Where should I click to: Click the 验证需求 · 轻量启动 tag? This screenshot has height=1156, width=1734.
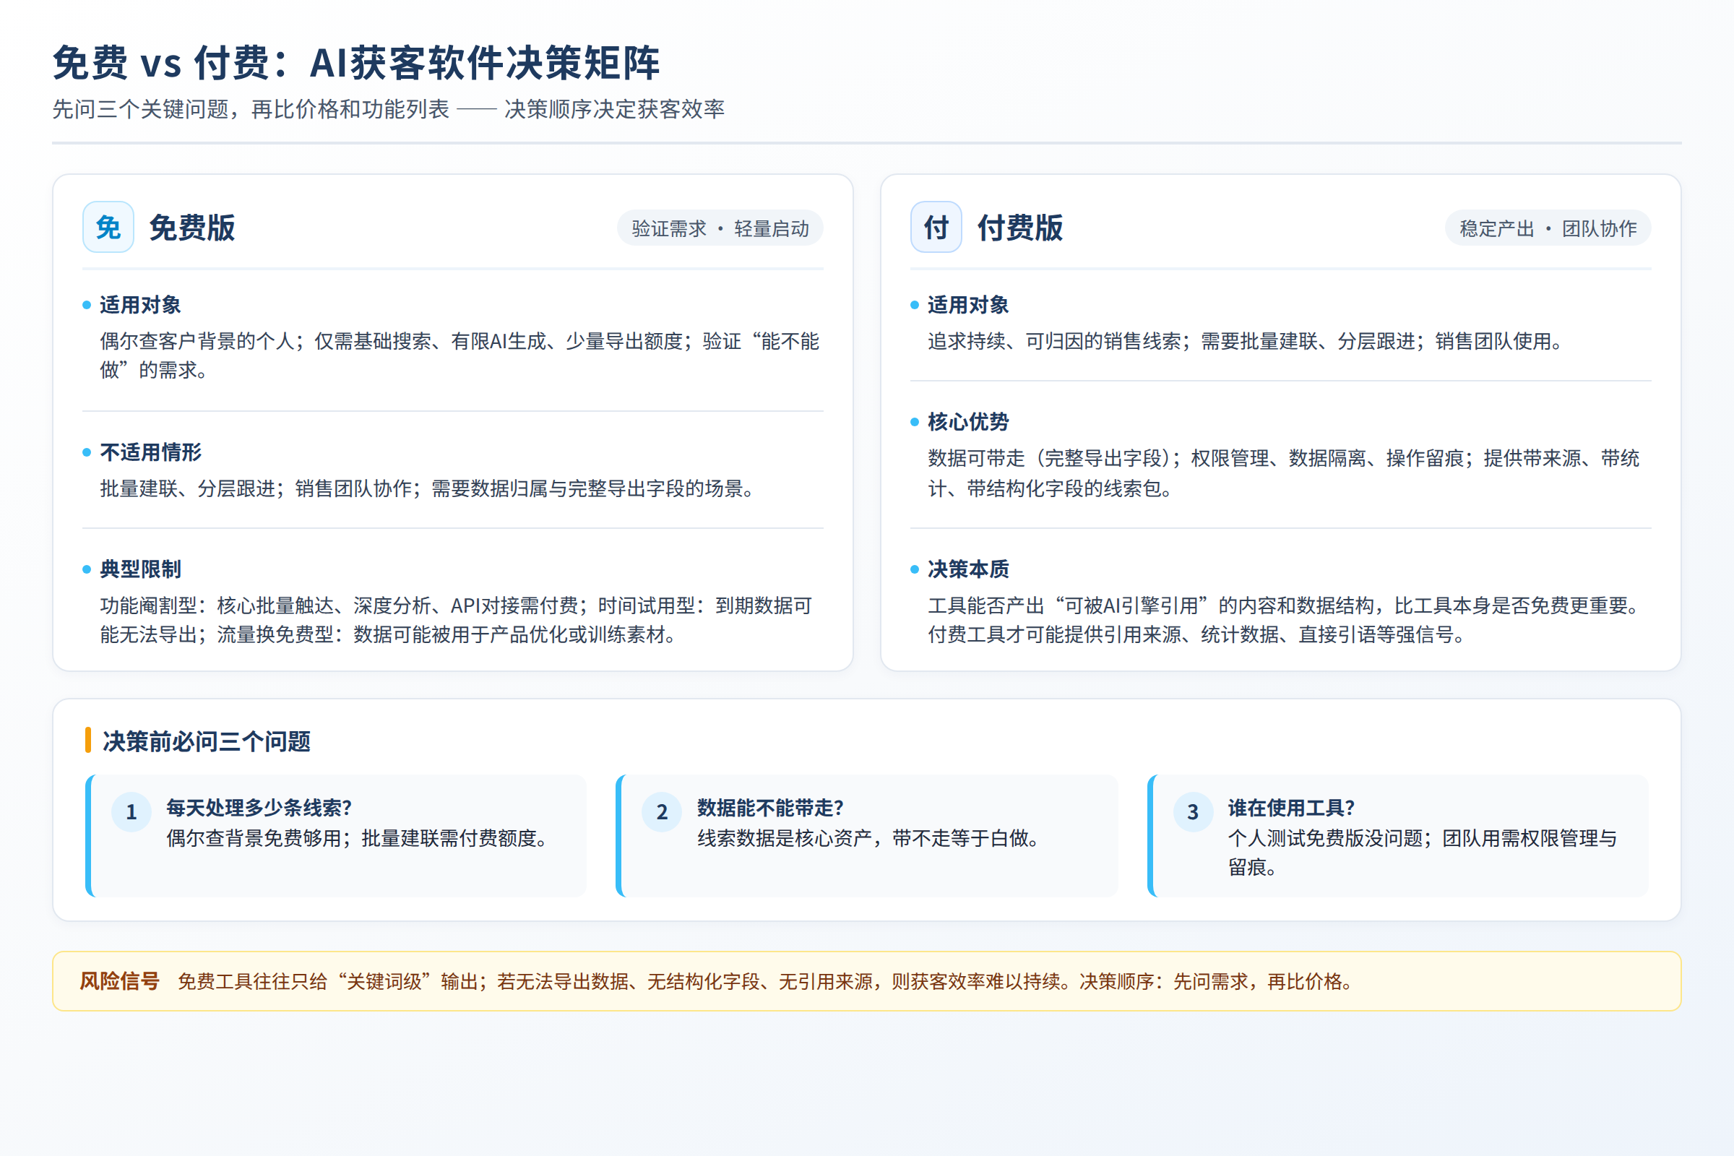click(720, 228)
